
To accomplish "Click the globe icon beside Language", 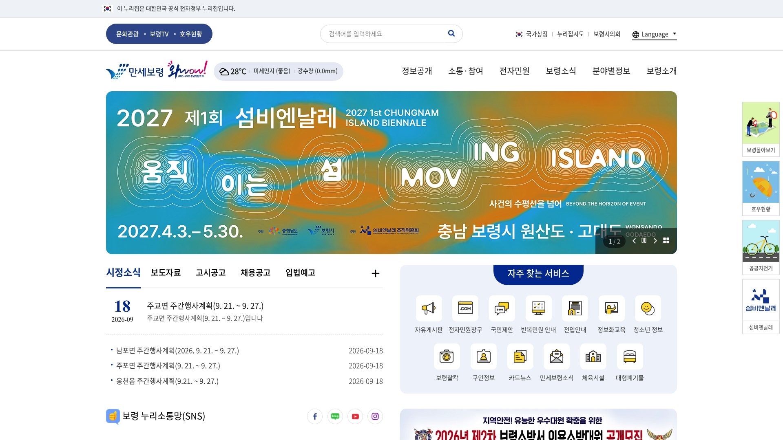I will click(635, 35).
